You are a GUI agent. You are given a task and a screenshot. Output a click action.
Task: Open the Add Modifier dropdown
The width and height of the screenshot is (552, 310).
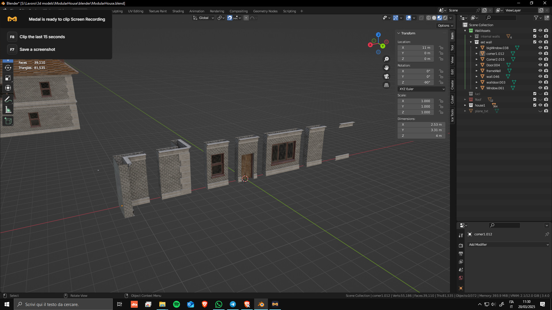coord(508,245)
